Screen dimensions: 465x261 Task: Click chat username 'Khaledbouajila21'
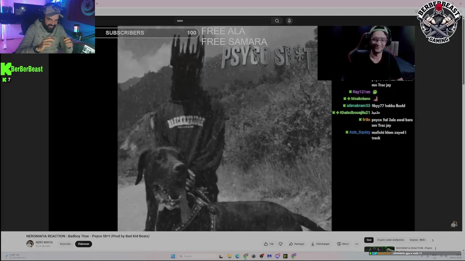pyautogui.click(x=355, y=113)
